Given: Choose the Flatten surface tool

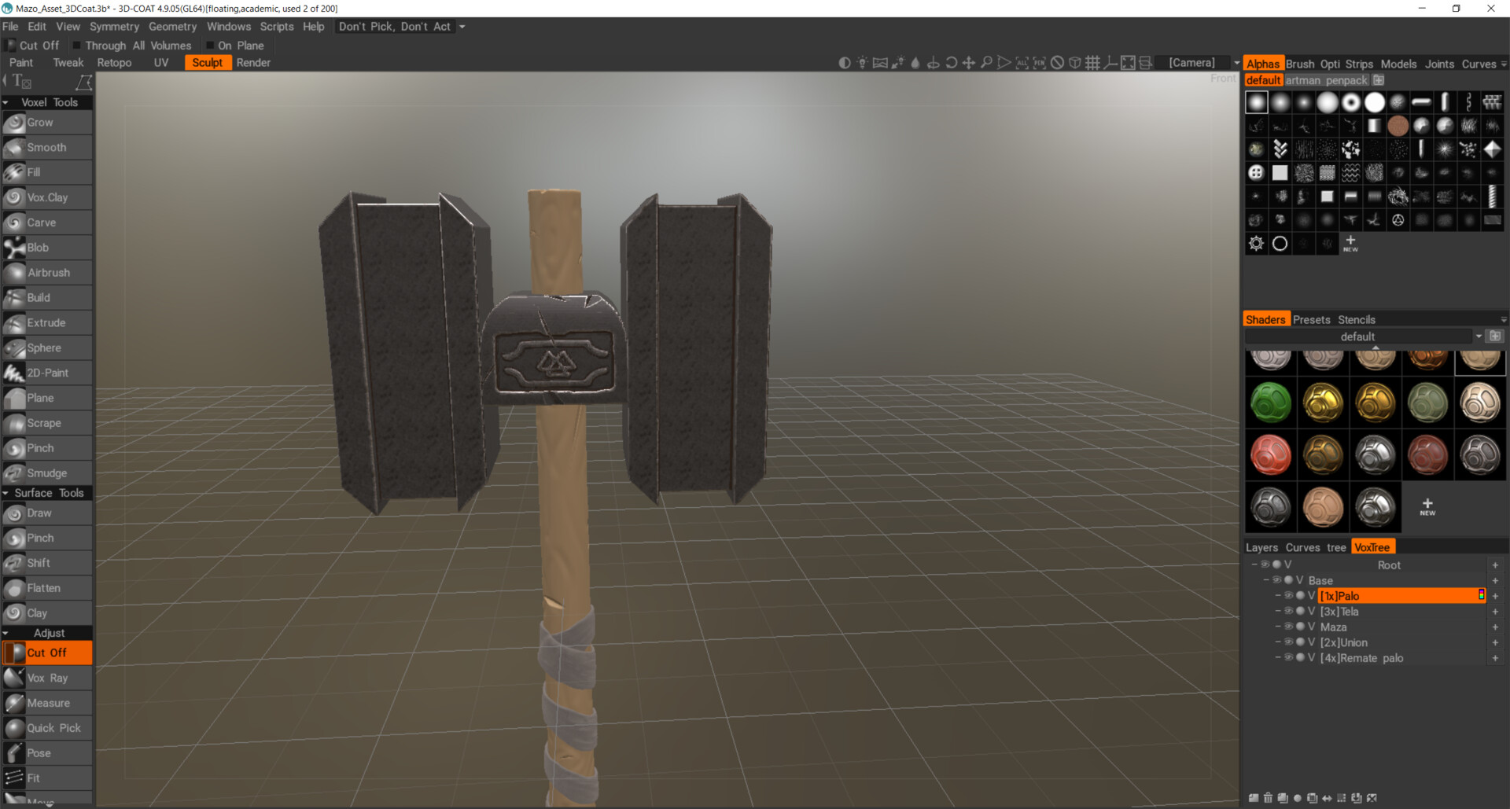Looking at the screenshot, I should [47, 589].
